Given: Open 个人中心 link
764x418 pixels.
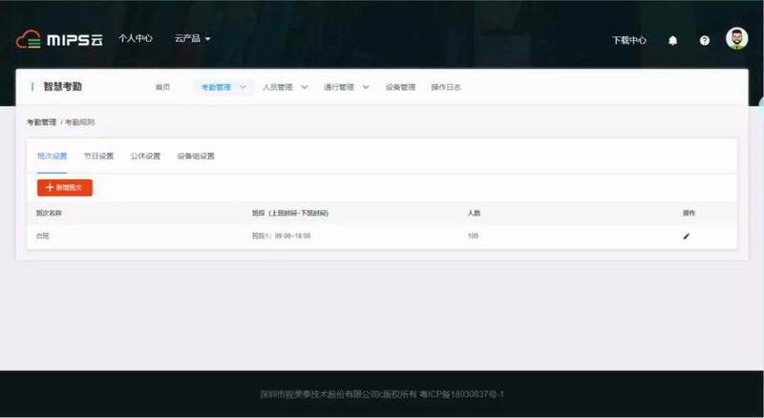Looking at the screenshot, I should click(x=136, y=39).
